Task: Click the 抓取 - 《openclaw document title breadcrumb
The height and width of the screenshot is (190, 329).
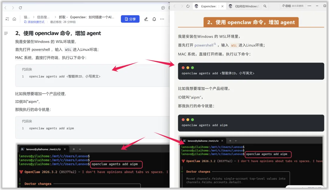Action: (87, 17)
